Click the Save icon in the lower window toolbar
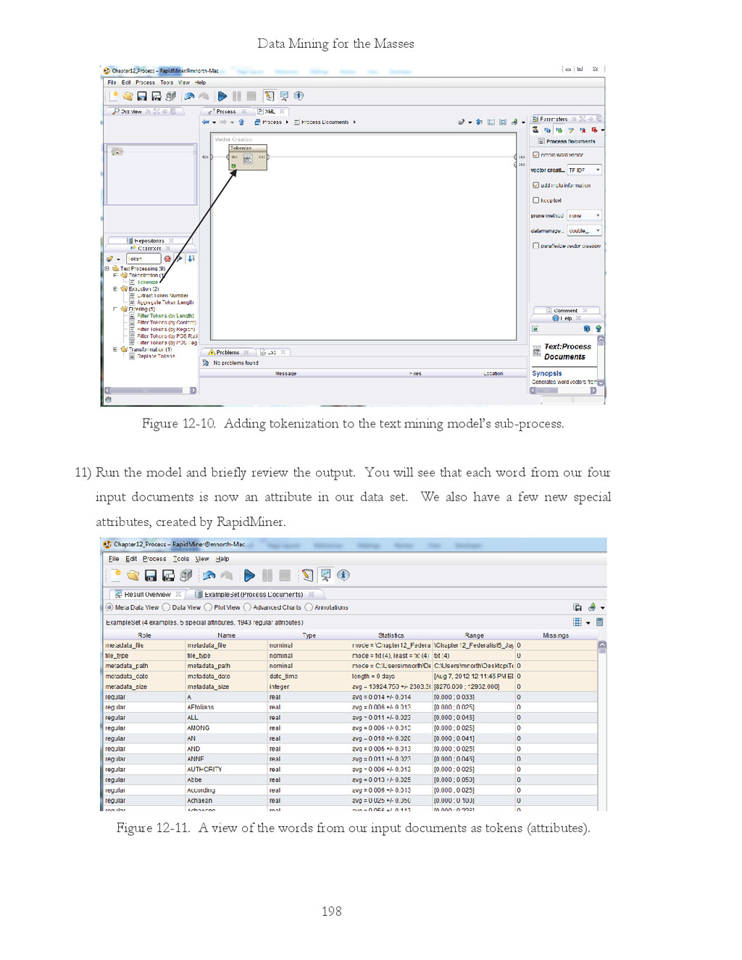This screenshot has width=742, height=960. (x=151, y=575)
